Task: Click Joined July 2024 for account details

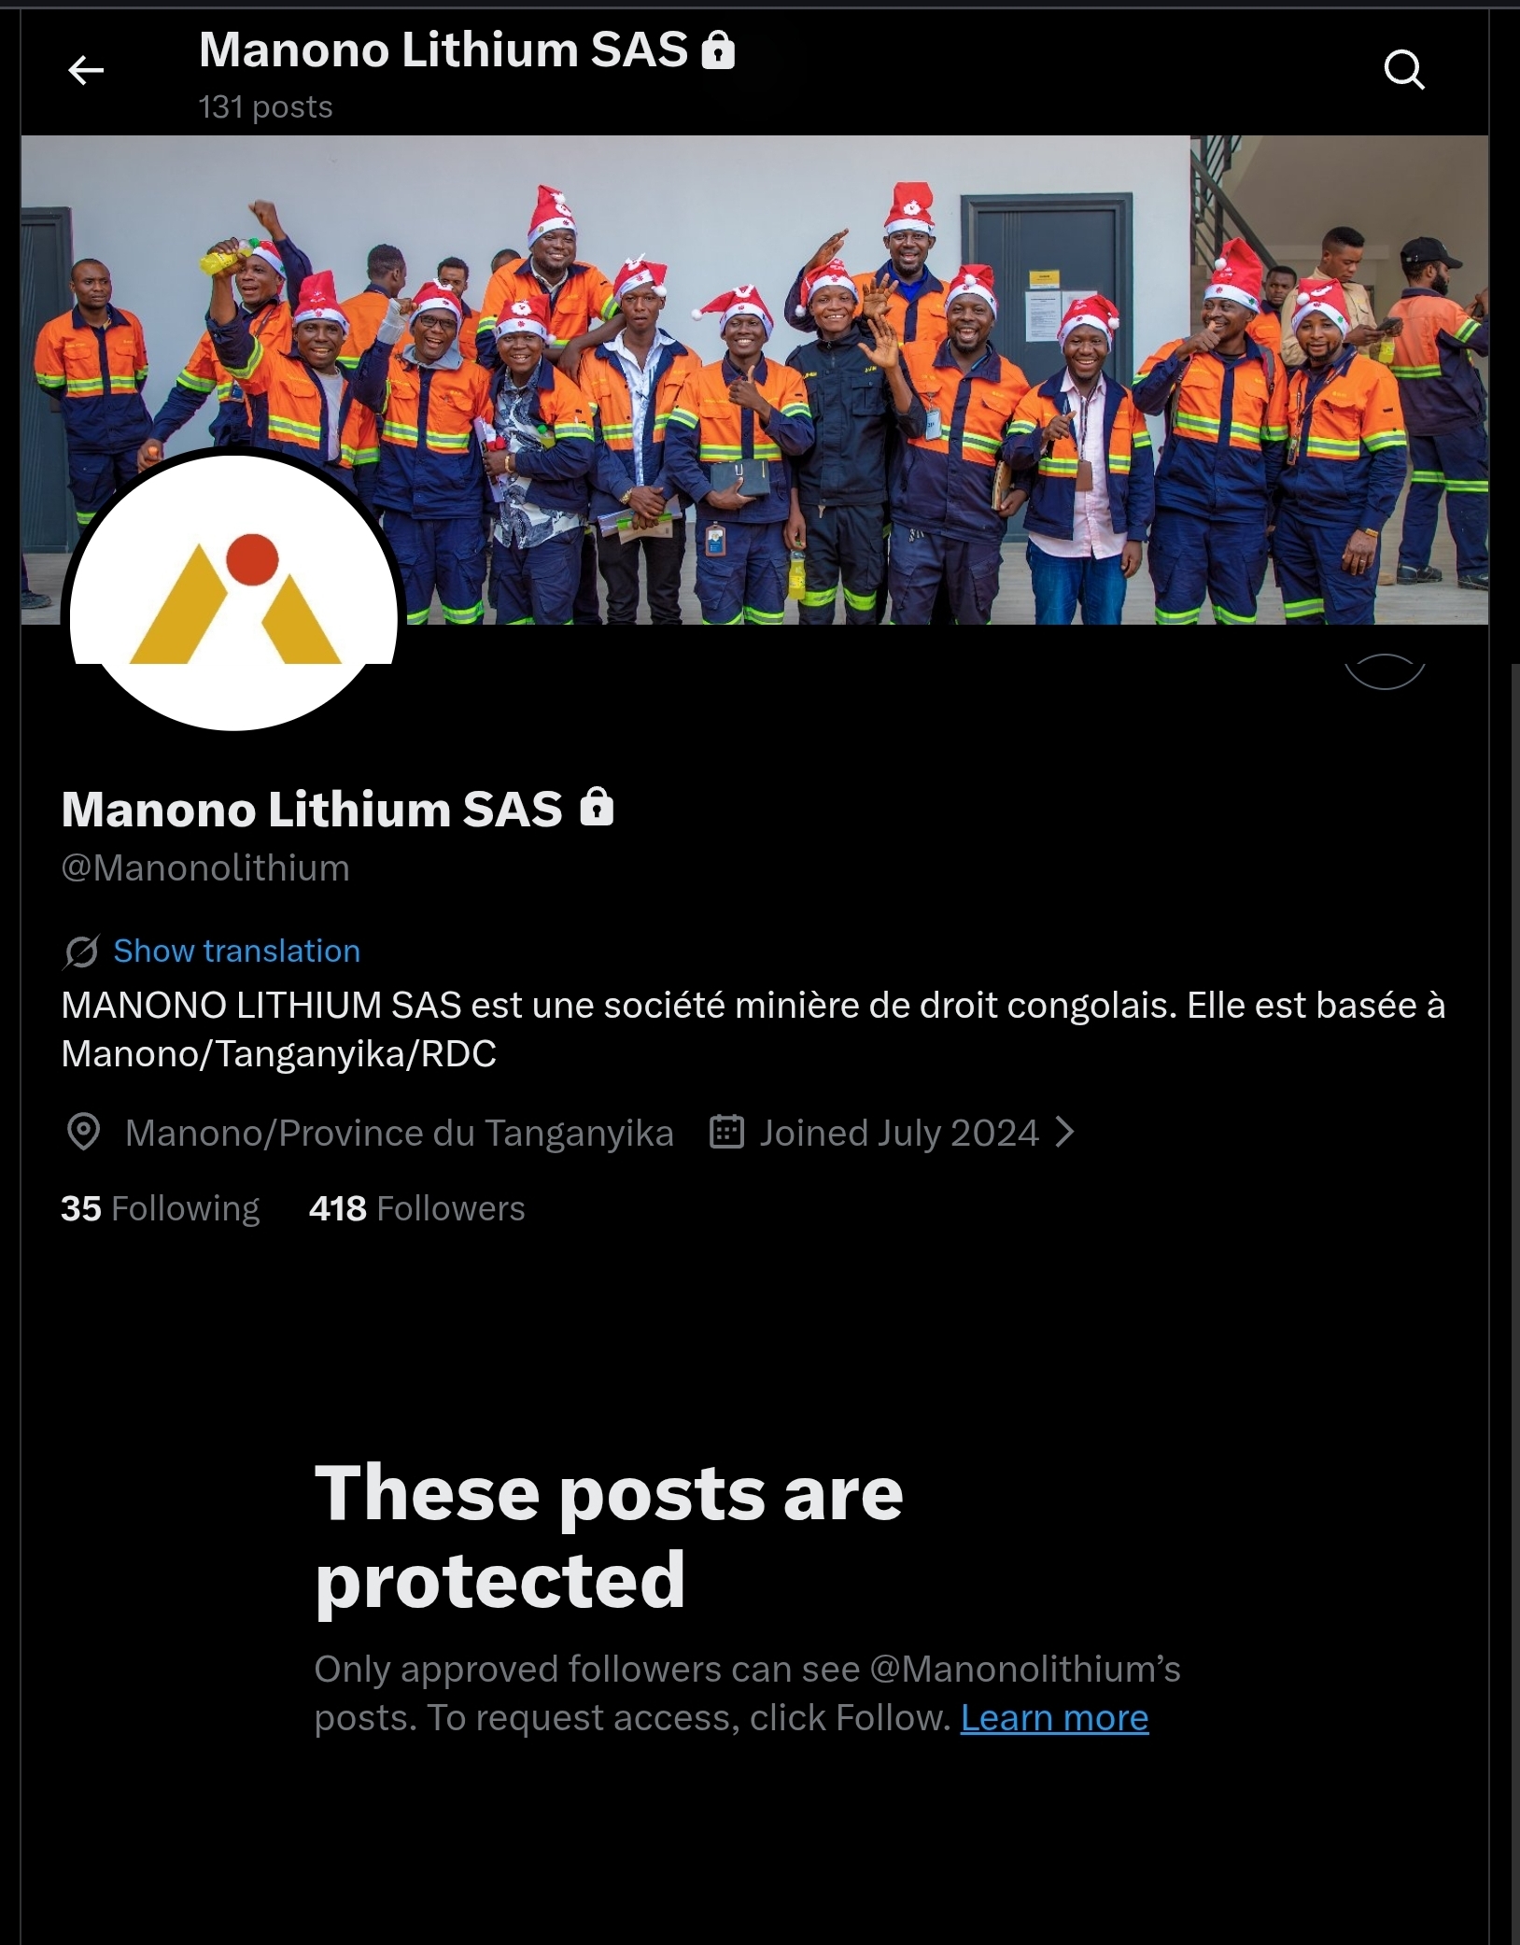Action: [x=898, y=1133]
